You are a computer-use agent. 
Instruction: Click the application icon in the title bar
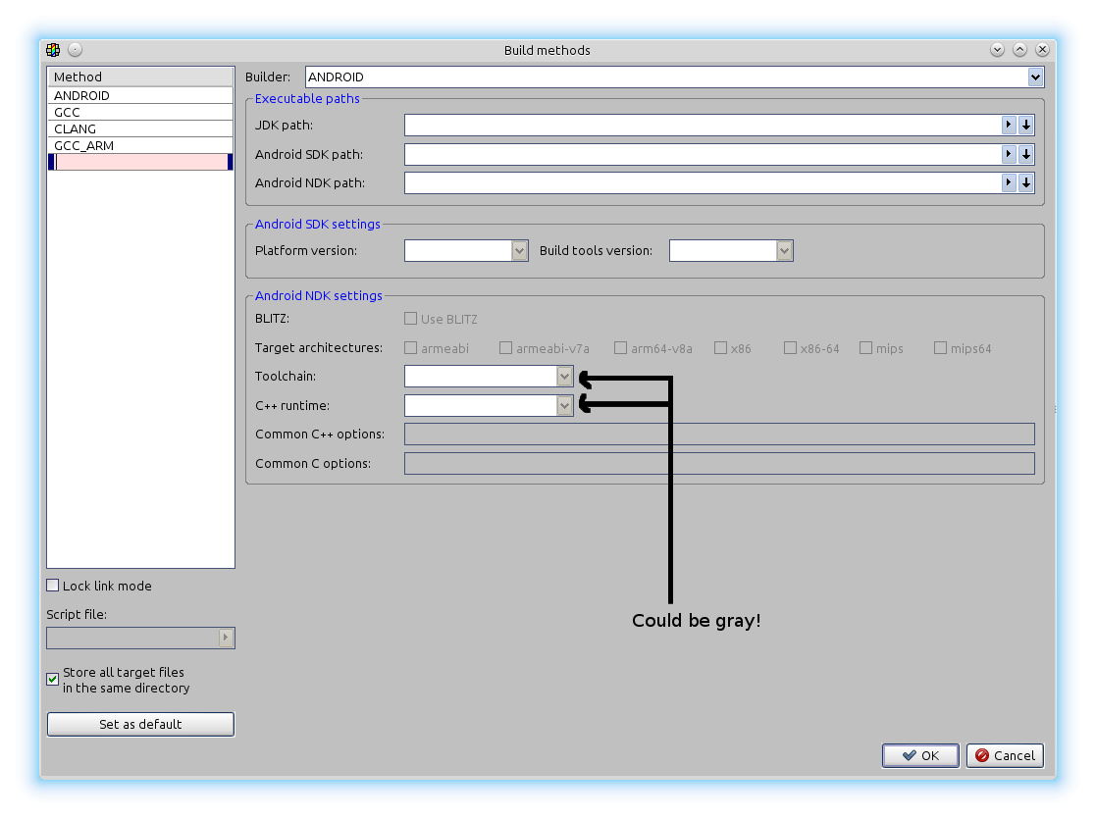coord(53,50)
